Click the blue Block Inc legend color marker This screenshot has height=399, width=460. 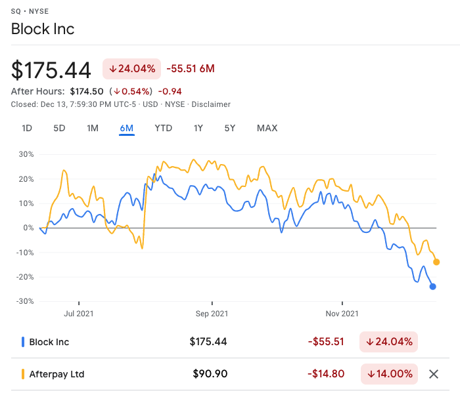(23, 342)
